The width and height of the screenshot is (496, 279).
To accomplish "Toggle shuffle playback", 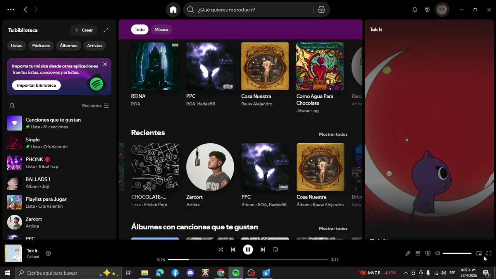I will tap(220, 250).
